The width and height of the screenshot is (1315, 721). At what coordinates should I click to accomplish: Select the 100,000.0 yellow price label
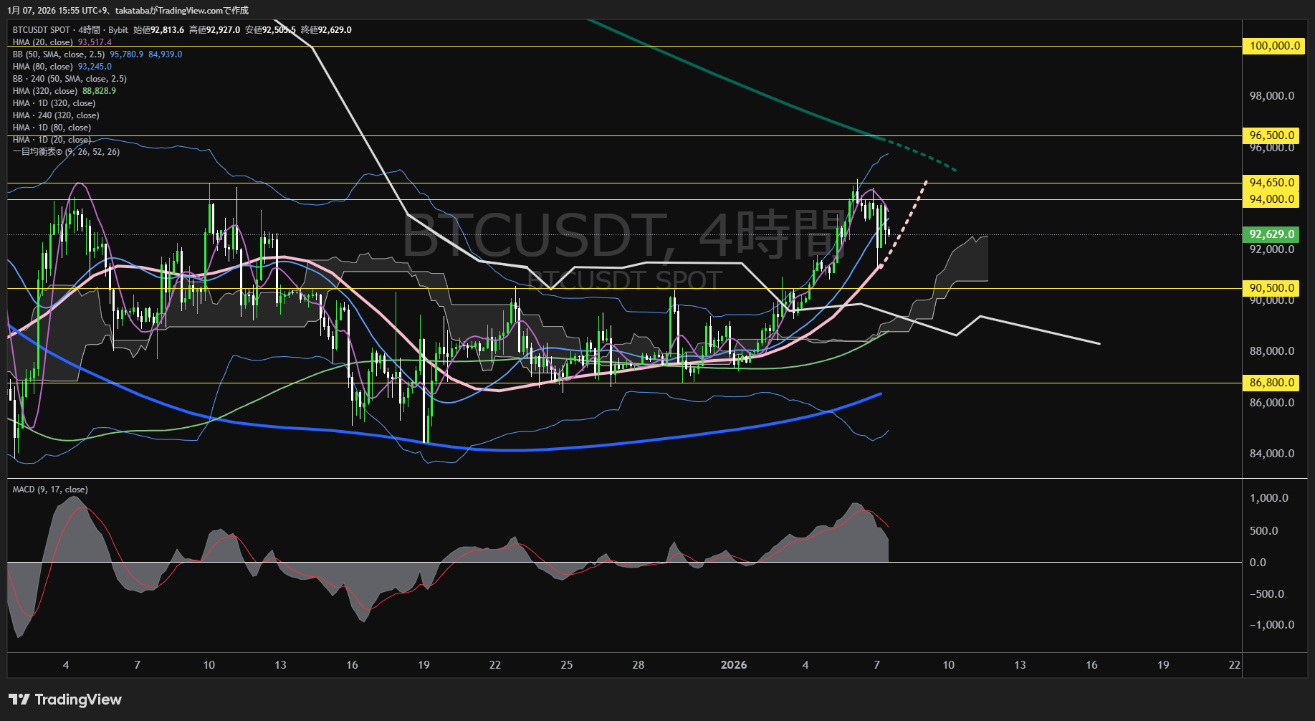(1273, 46)
